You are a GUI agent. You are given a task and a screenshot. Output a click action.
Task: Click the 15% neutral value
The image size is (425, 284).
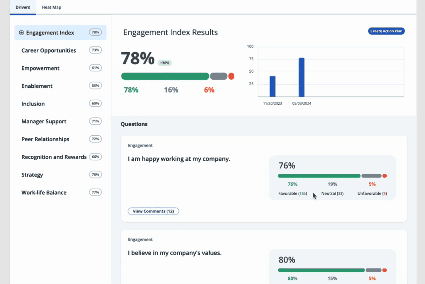pyautogui.click(x=332, y=278)
